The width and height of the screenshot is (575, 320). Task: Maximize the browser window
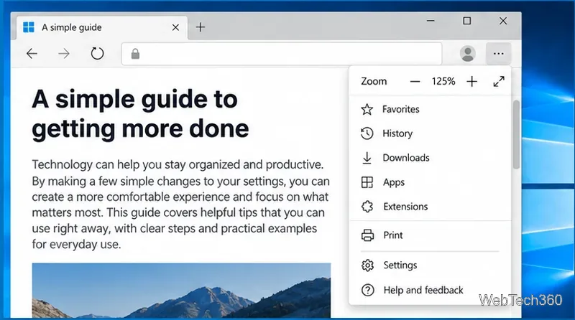pyautogui.click(x=466, y=21)
